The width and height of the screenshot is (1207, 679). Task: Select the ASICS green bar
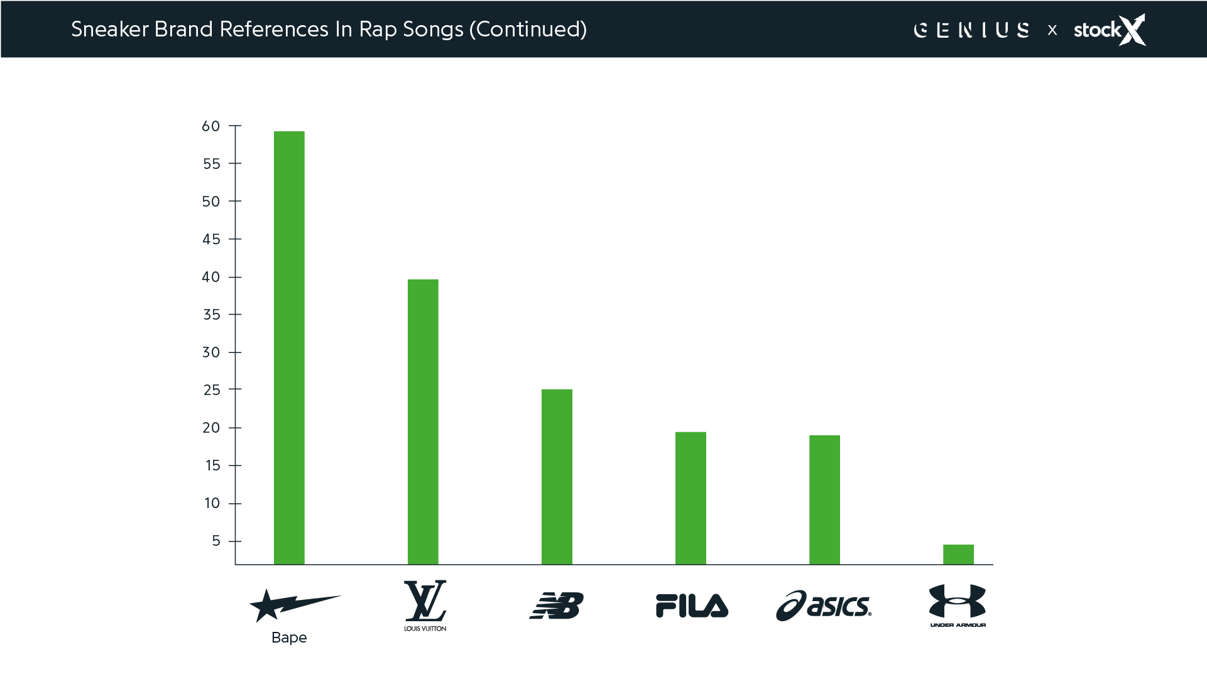click(x=824, y=500)
